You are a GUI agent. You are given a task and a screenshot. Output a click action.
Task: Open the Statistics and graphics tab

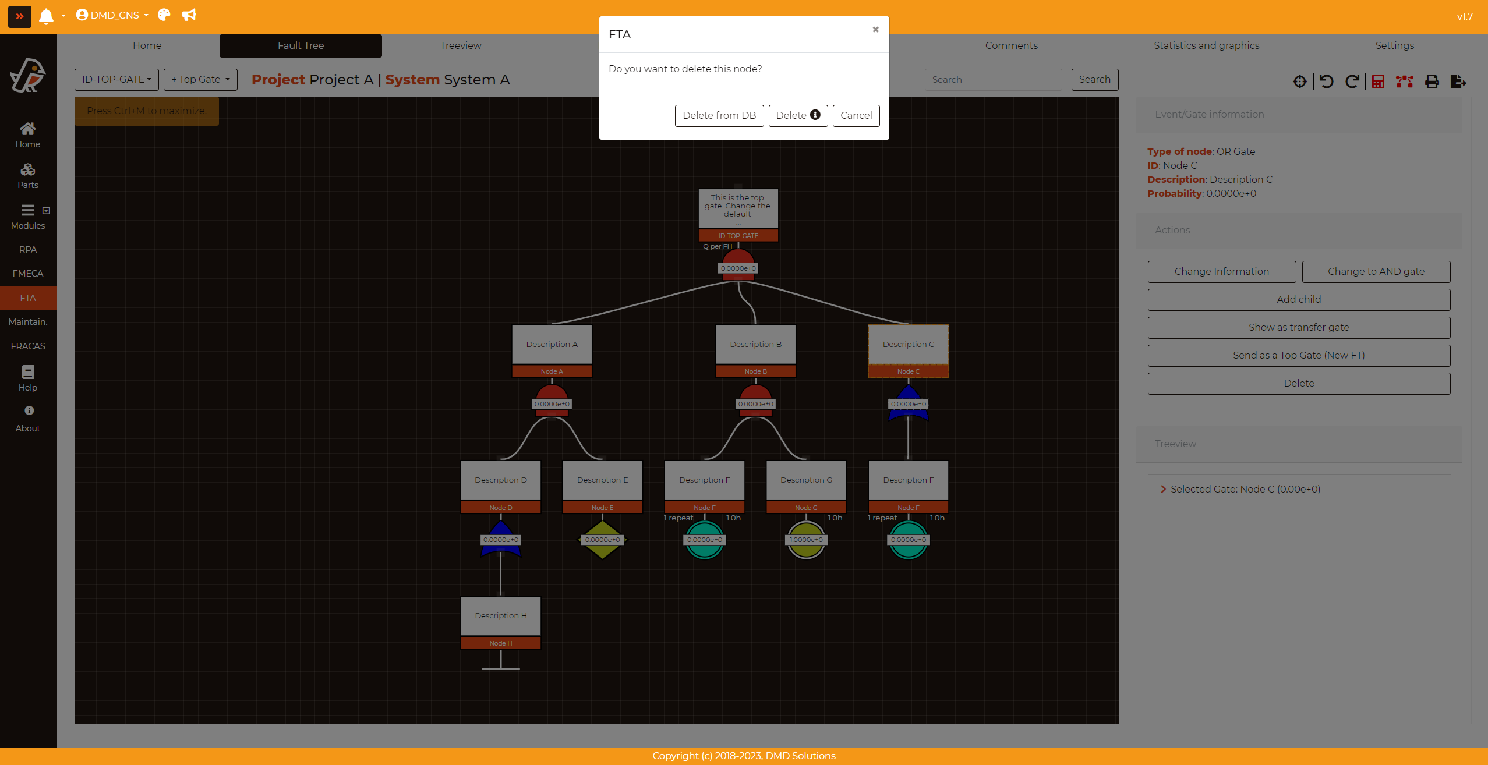click(x=1206, y=45)
